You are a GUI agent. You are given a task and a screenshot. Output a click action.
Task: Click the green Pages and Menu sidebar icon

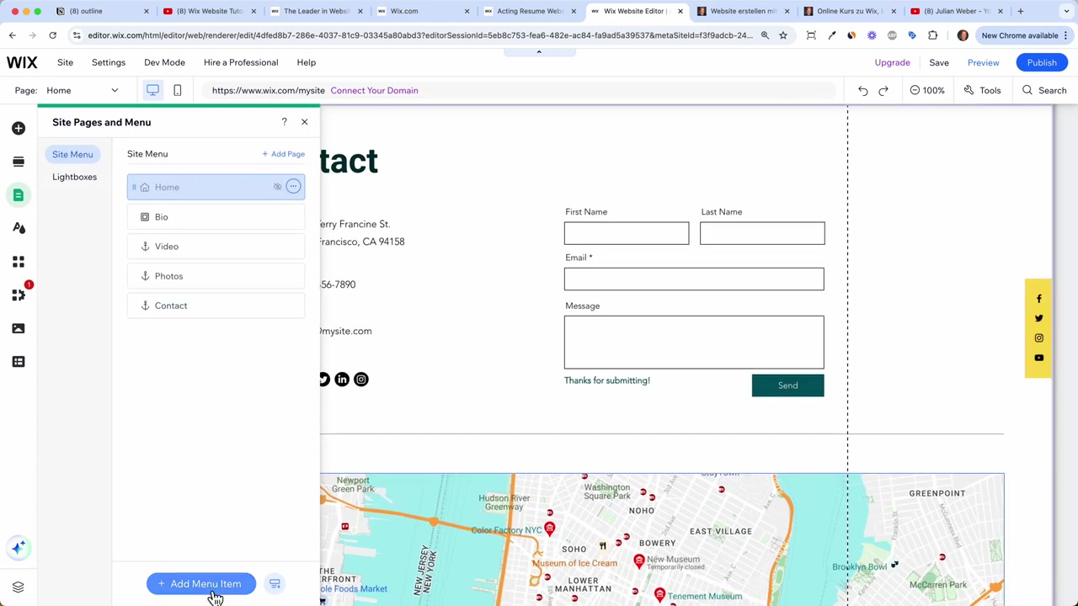coord(19,195)
